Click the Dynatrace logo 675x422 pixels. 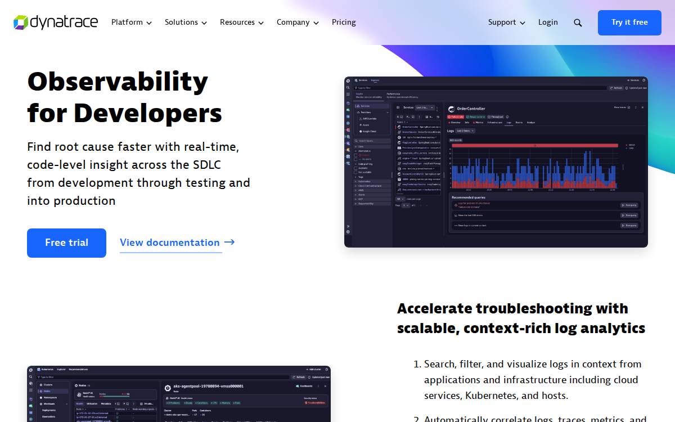click(56, 23)
